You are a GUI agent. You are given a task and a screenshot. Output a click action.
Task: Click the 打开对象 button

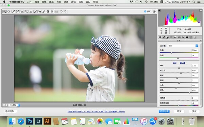tap(164, 111)
